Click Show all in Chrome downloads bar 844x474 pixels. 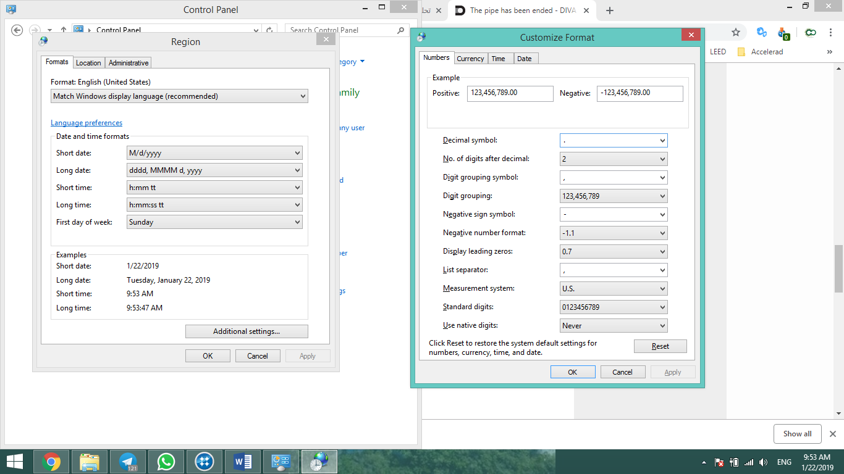pos(797,434)
